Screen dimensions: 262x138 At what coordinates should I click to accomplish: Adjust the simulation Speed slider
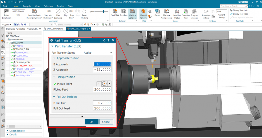tap(104, 11)
